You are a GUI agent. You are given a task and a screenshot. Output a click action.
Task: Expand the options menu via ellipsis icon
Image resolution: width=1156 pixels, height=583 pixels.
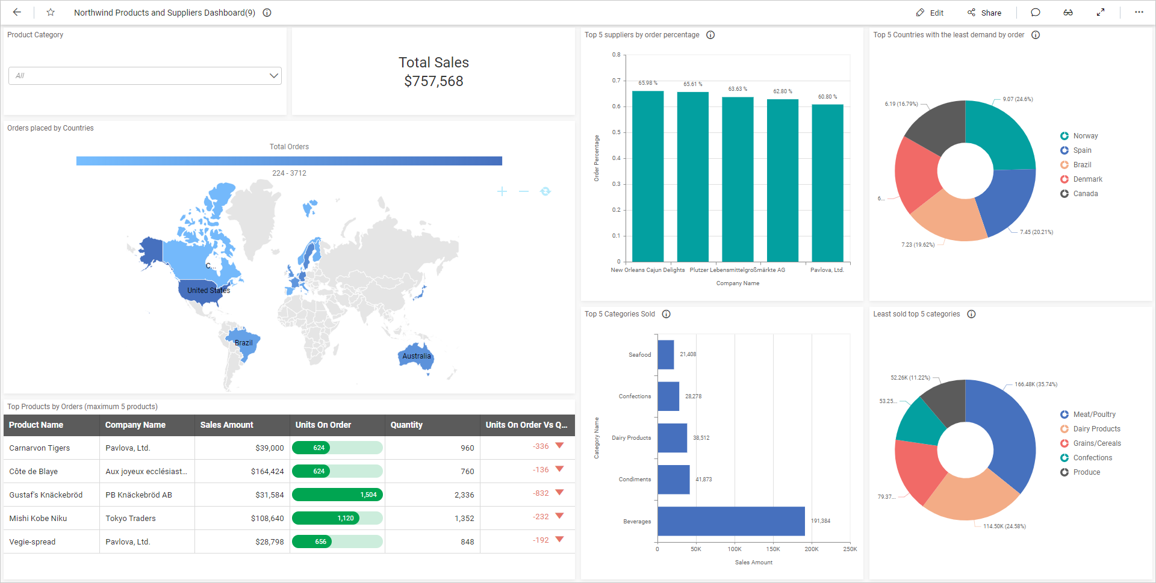point(1139,12)
